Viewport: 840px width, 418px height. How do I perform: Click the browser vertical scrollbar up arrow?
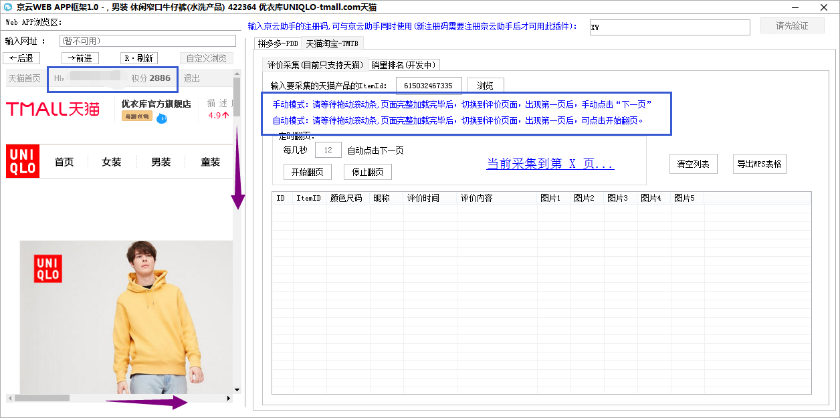point(237,72)
